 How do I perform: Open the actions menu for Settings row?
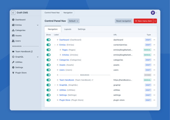pos(154,95)
